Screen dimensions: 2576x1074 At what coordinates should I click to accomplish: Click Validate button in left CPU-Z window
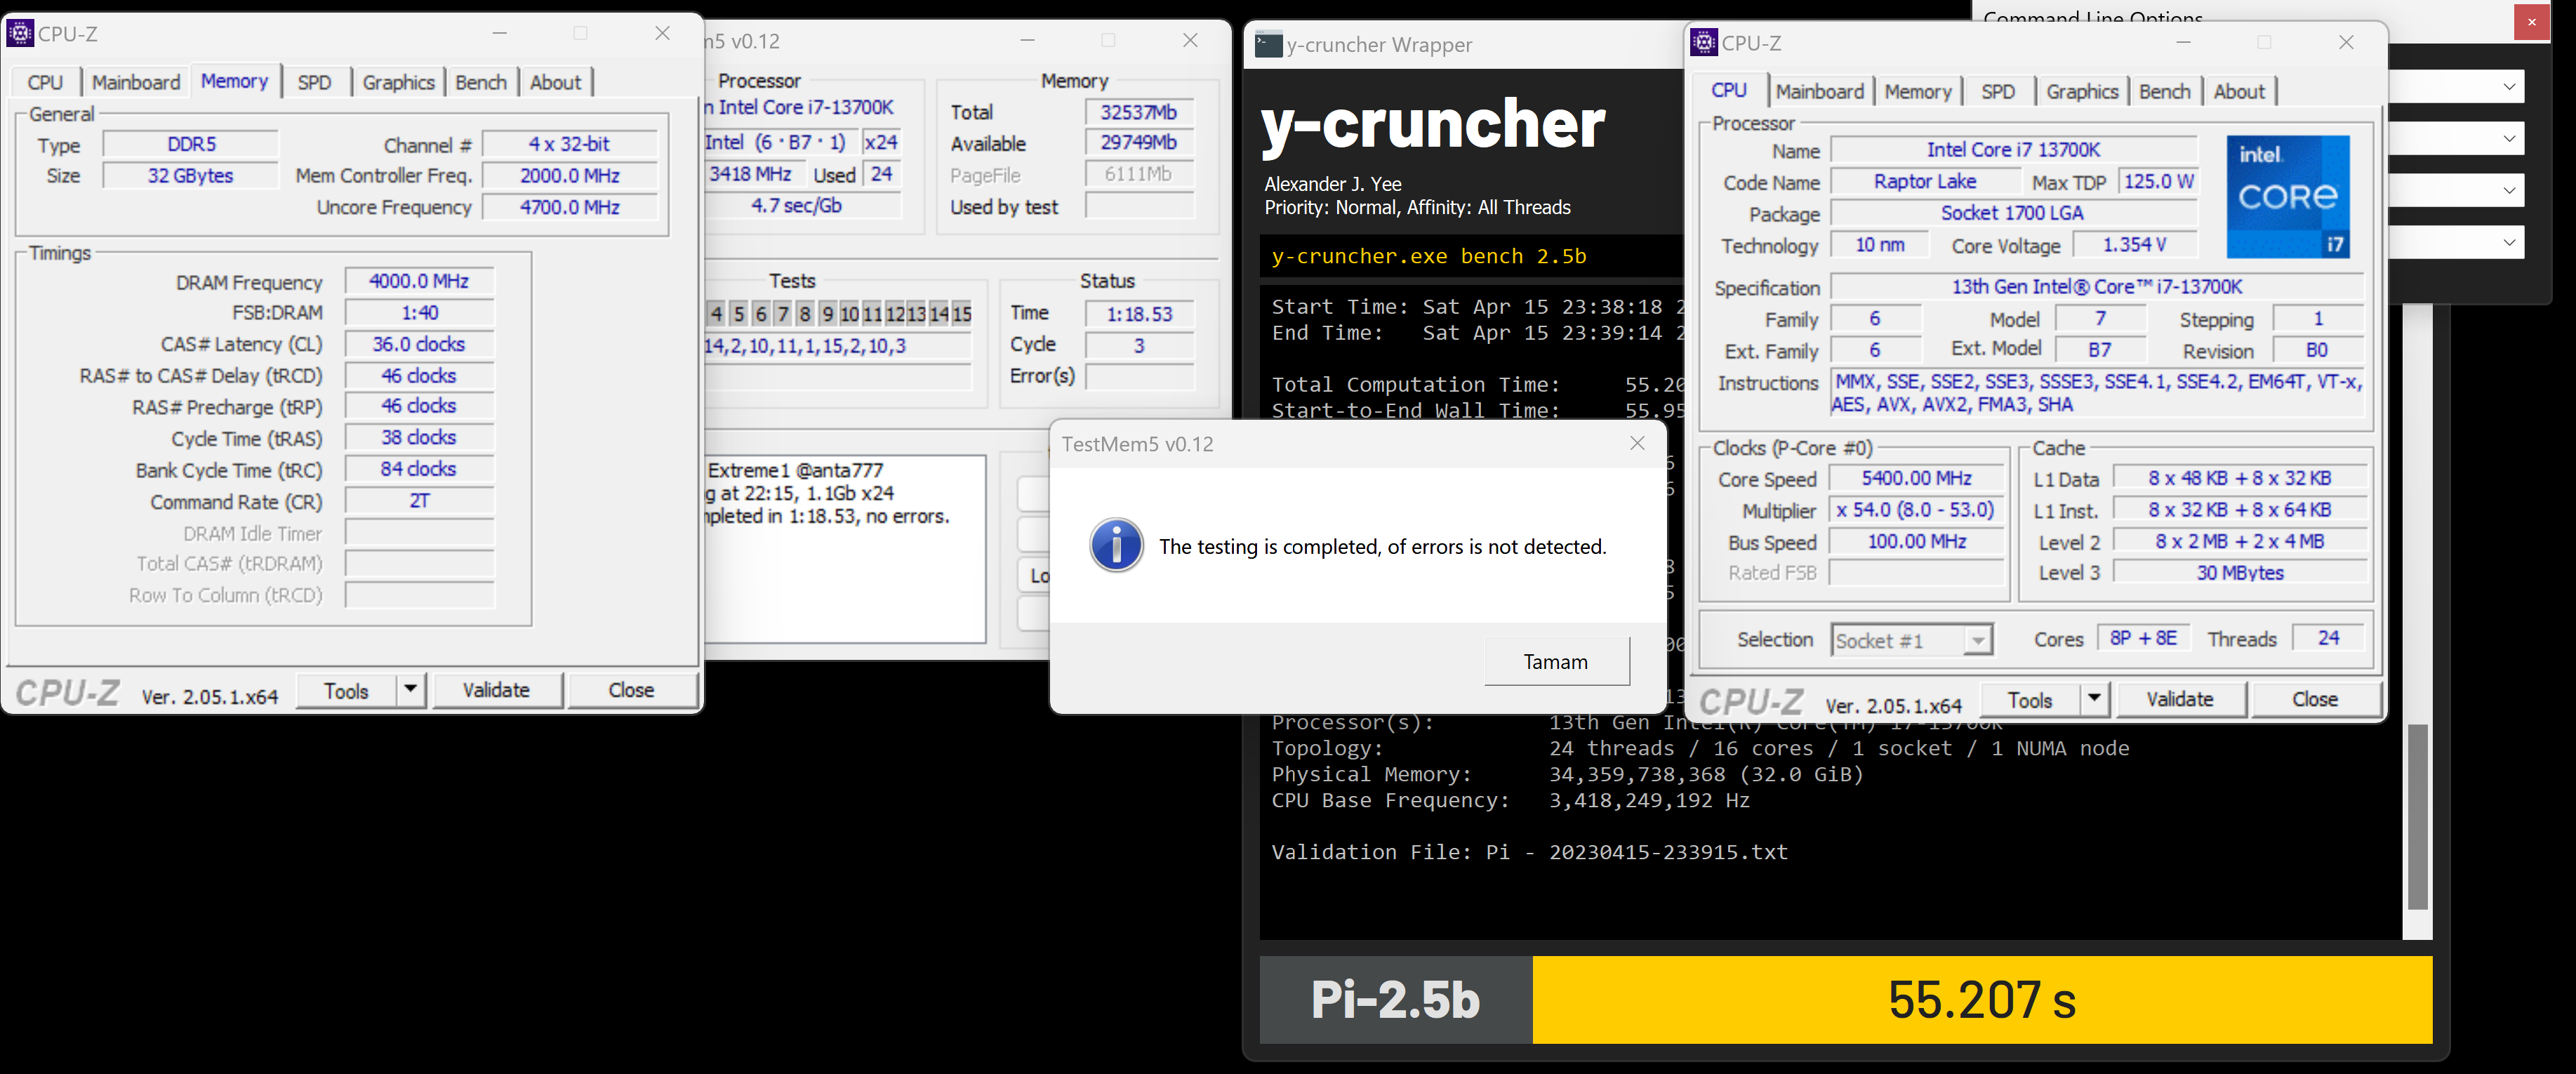(x=496, y=690)
